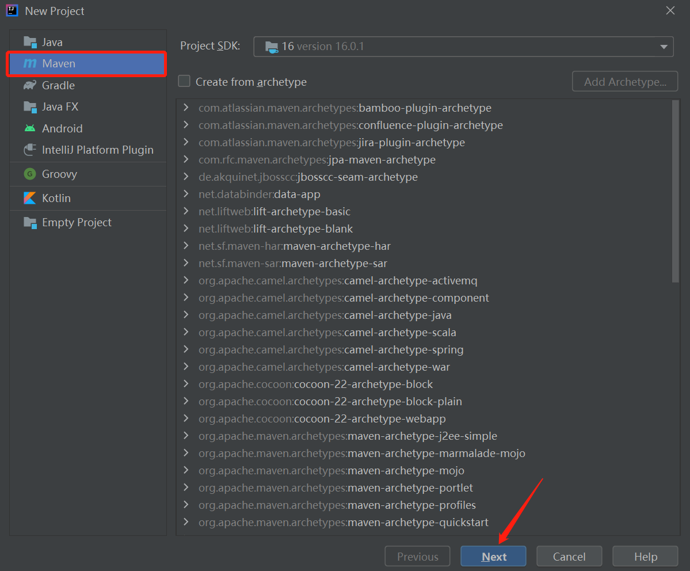Viewport: 690px width, 571px height.
Task: Click the Gradle elephant icon
Action: (x=30, y=85)
